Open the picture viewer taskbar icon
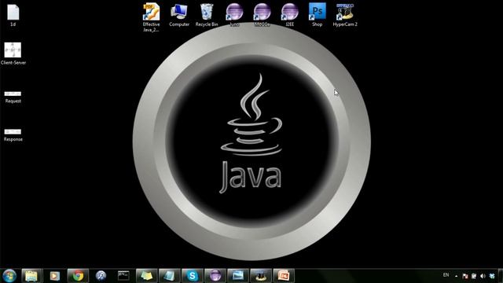The image size is (503, 283). (237, 276)
